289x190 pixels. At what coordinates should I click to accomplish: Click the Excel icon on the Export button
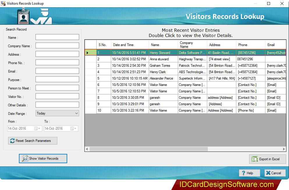(x=255, y=159)
